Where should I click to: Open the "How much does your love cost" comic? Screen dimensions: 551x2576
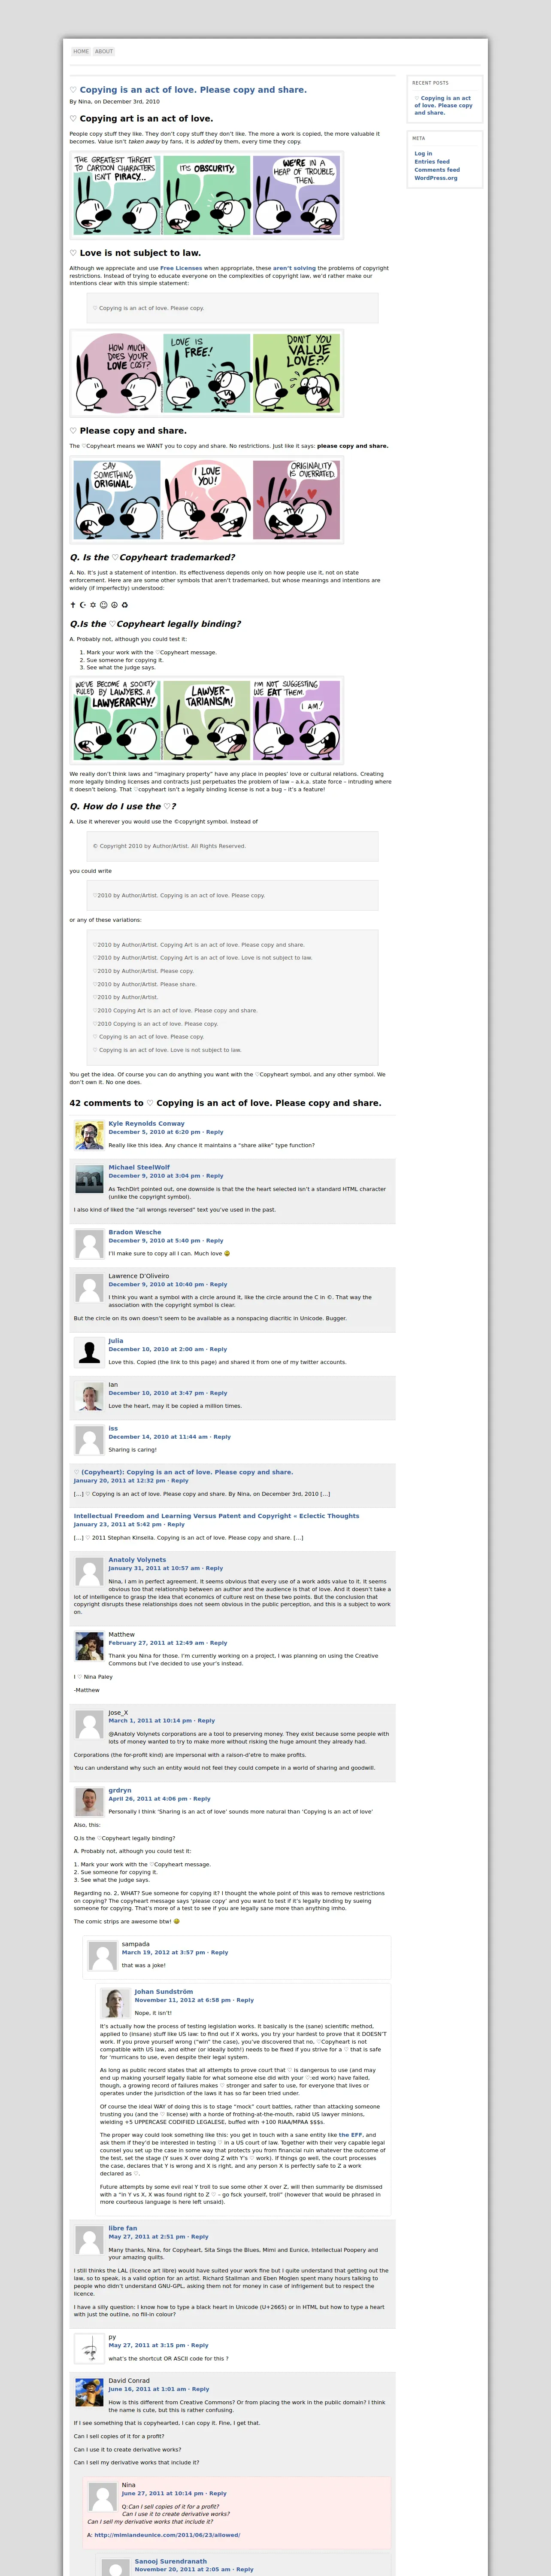coord(207,373)
